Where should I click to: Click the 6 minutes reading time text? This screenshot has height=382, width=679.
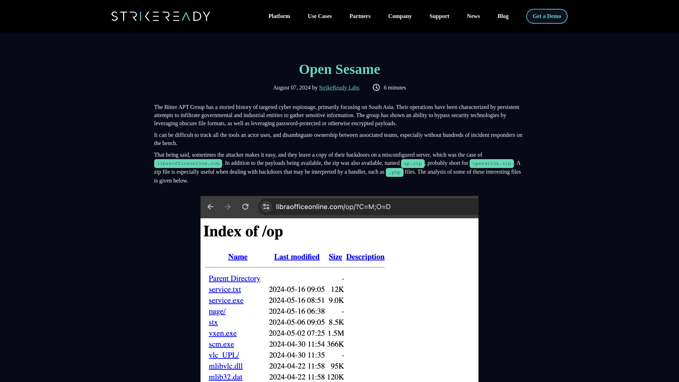pyautogui.click(x=395, y=88)
